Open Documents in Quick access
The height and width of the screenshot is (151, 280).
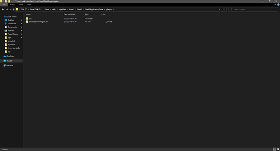point(12,27)
